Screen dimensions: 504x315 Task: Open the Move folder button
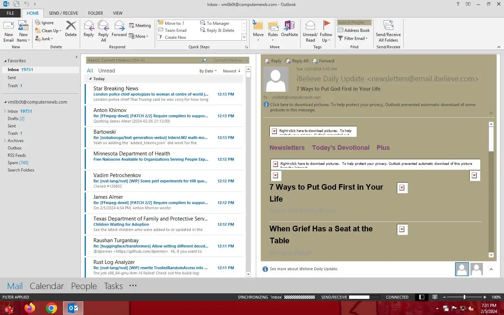tap(258, 31)
